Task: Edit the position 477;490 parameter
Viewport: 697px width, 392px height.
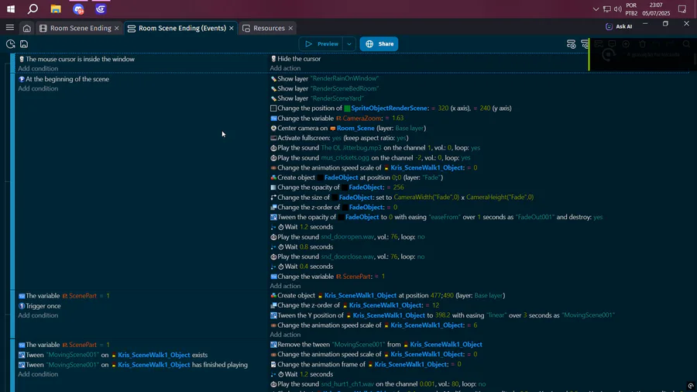Action: (x=442, y=295)
